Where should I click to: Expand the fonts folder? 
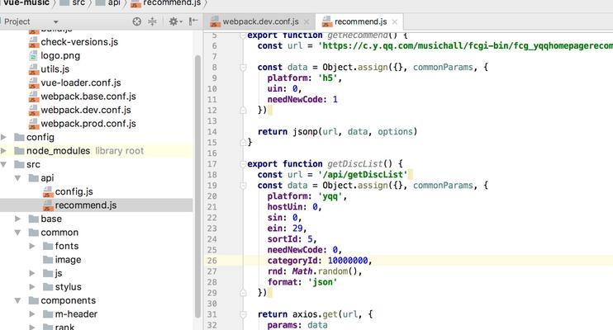pyautogui.click(x=32, y=246)
